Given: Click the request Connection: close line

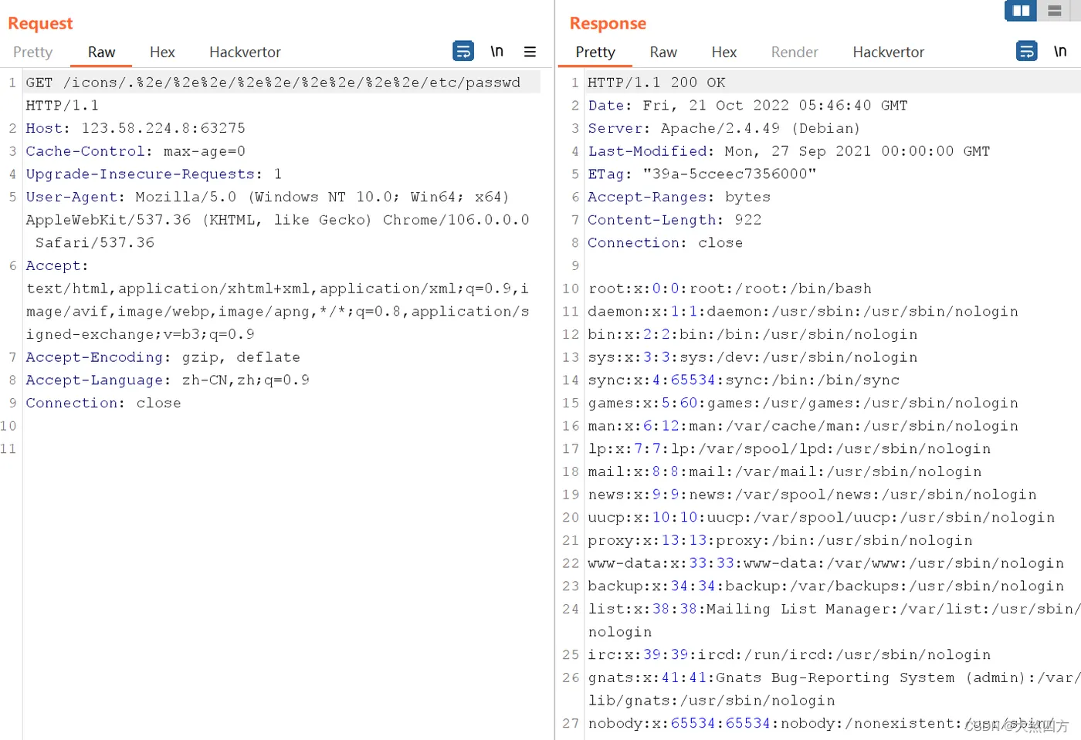Looking at the screenshot, I should pos(103,404).
